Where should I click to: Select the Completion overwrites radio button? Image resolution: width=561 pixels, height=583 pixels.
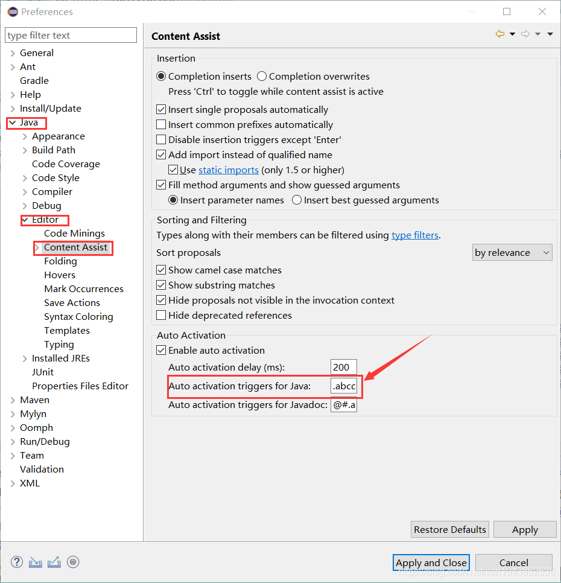(x=262, y=76)
